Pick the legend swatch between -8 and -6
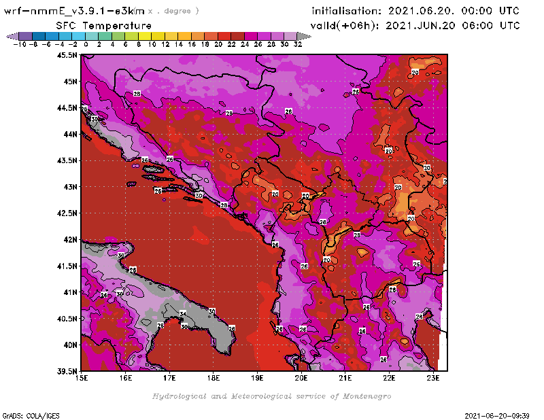This screenshot has height=420, width=544. (39, 36)
